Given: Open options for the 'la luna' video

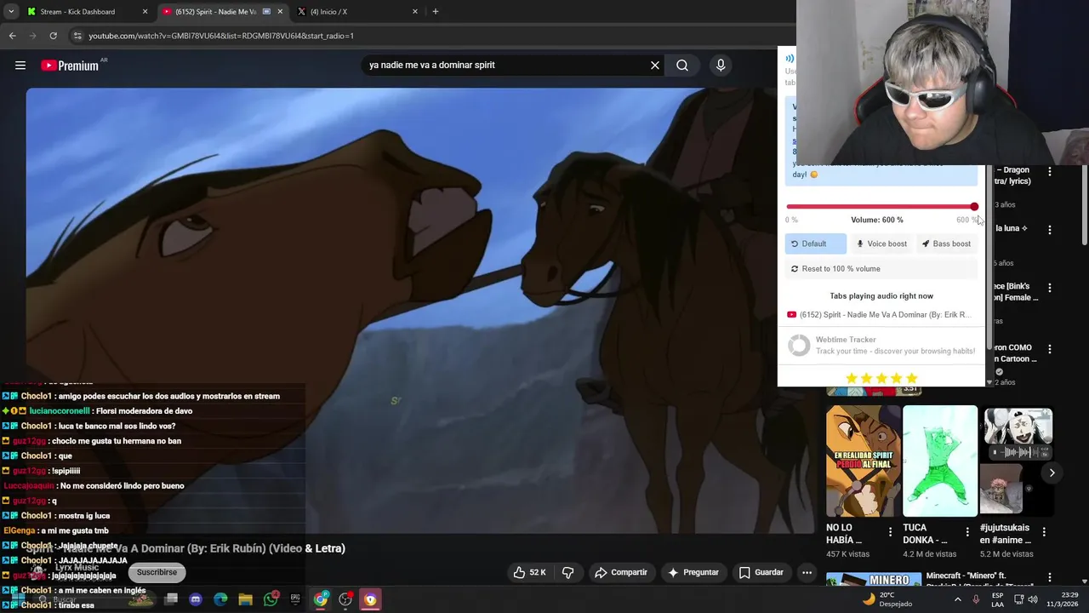Looking at the screenshot, I should tap(1050, 230).
